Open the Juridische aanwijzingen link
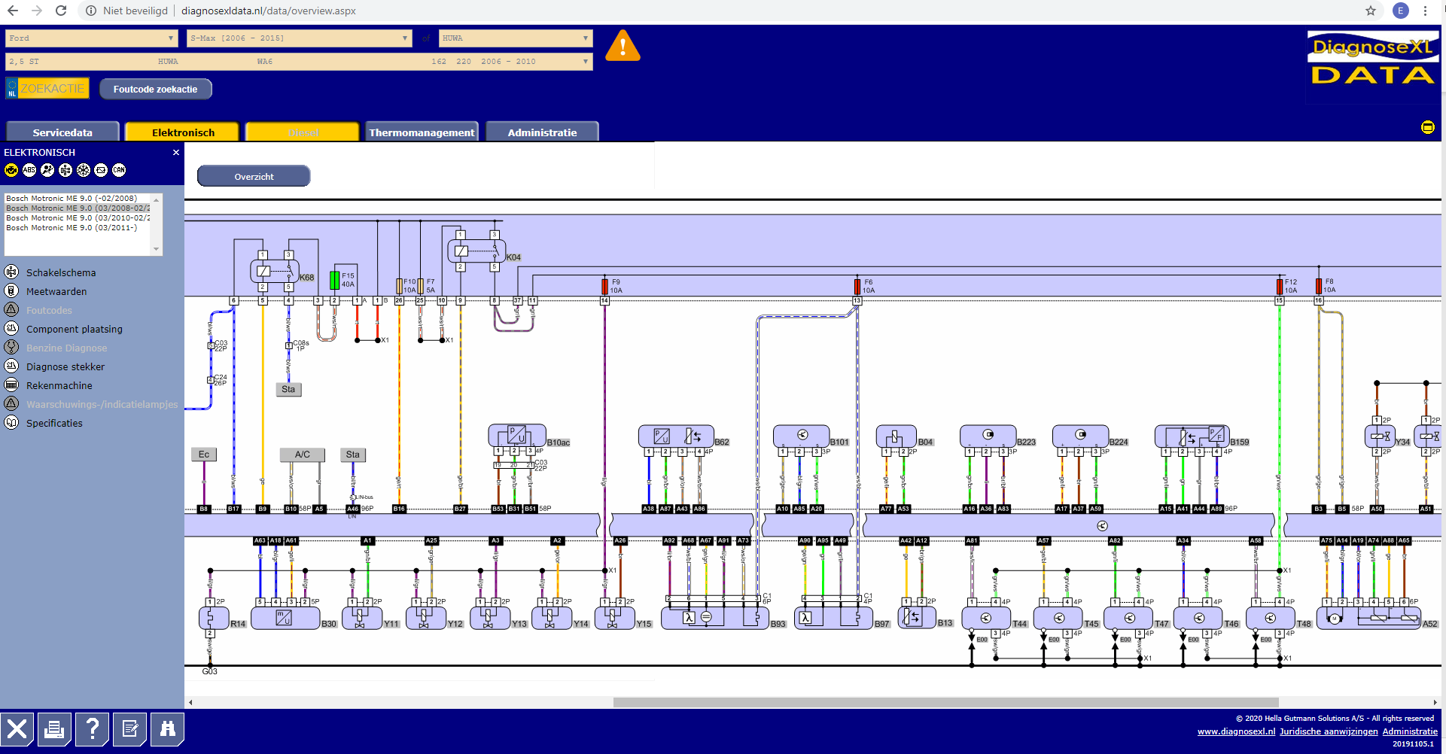The width and height of the screenshot is (1446, 754). (x=1329, y=731)
